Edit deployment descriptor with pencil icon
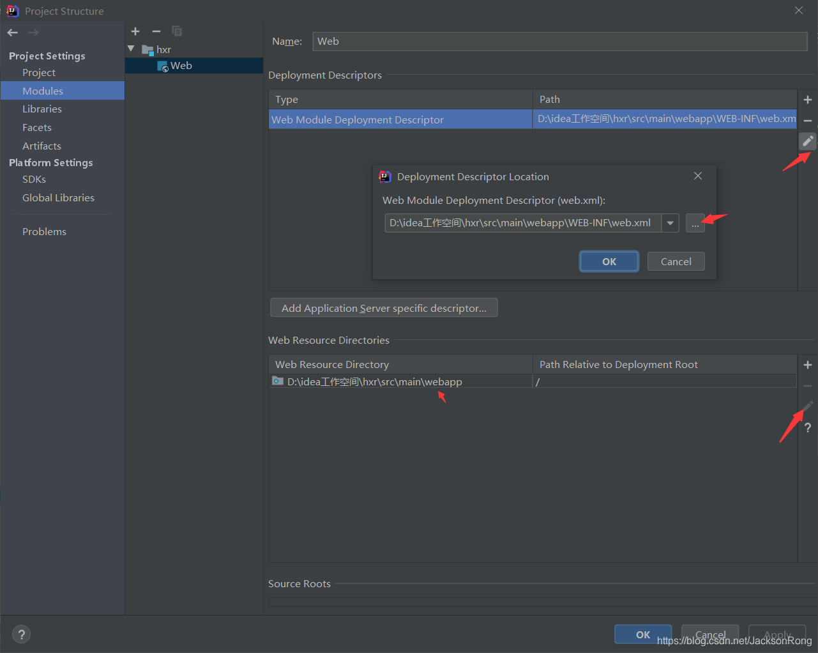The width and height of the screenshot is (818, 653). tap(808, 141)
